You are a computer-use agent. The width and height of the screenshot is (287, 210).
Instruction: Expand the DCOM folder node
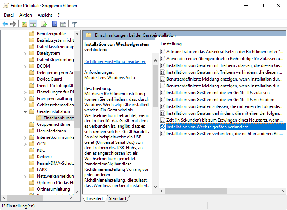coord(25,66)
